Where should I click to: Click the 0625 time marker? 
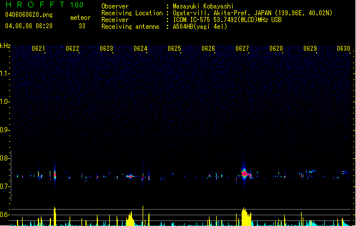click(x=174, y=49)
